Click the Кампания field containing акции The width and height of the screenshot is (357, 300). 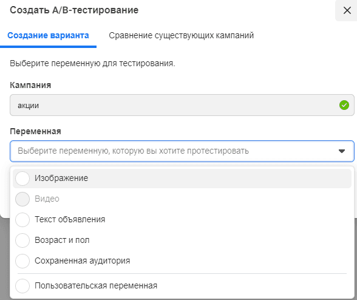tap(182, 105)
